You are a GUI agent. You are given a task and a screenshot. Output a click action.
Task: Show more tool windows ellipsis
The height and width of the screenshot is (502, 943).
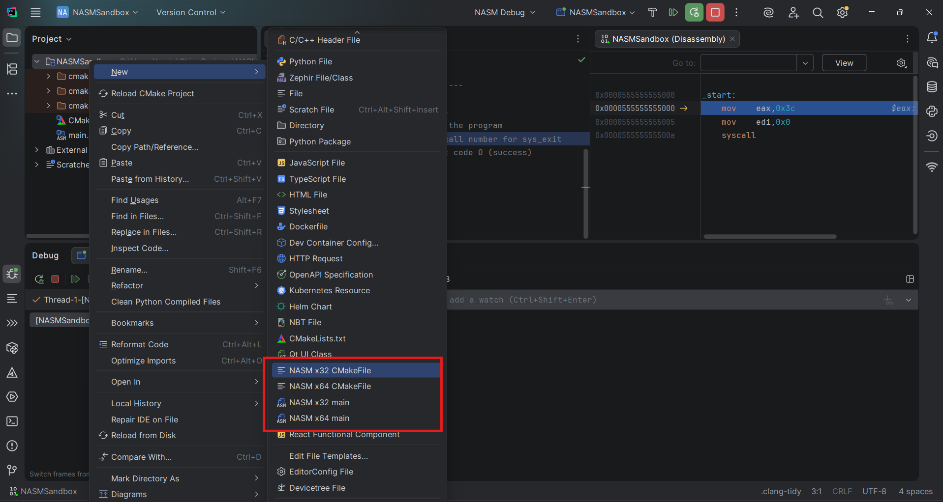[x=12, y=93]
